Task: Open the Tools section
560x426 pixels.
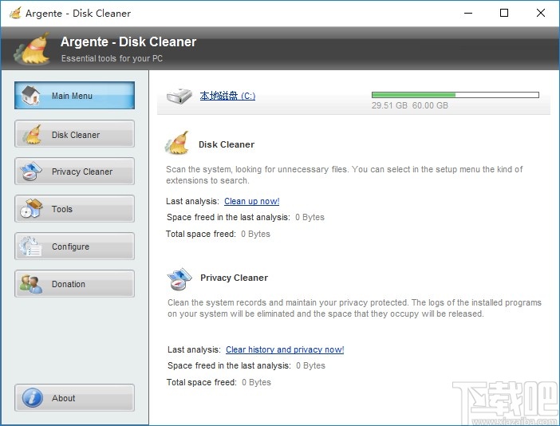Action: point(74,209)
